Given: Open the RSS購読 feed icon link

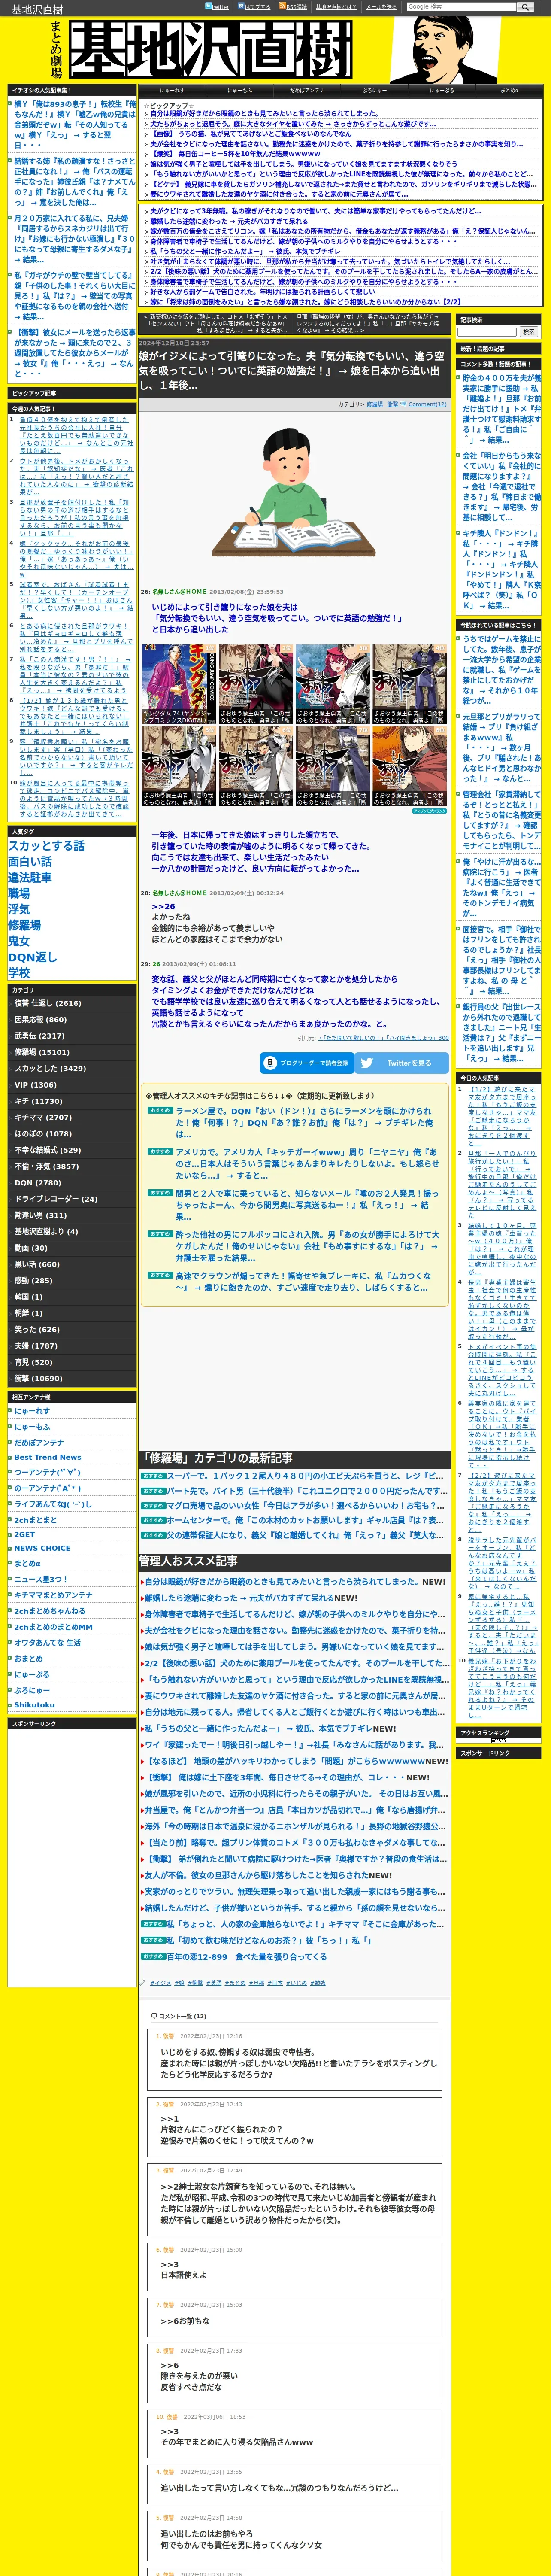Looking at the screenshot, I should [x=293, y=6].
